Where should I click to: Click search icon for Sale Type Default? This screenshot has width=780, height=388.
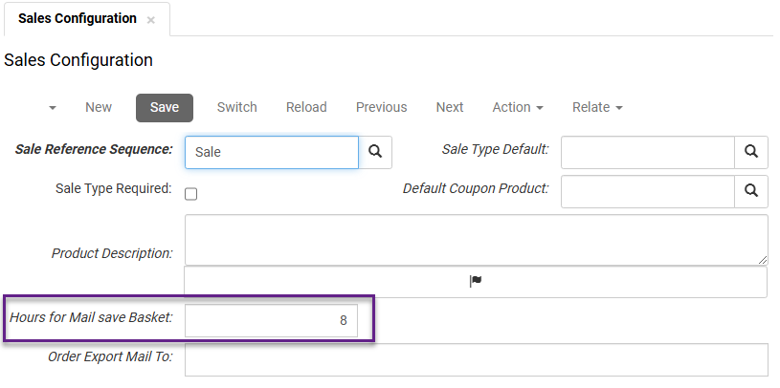click(x=751, y=151)
